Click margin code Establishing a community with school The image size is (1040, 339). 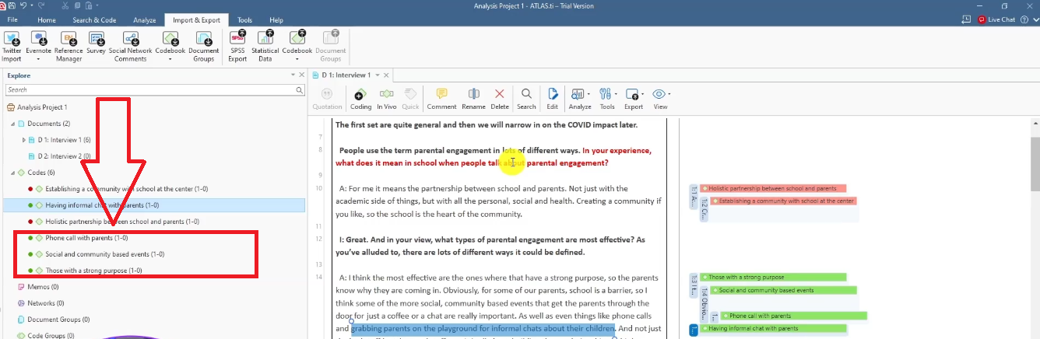(783, 201)
